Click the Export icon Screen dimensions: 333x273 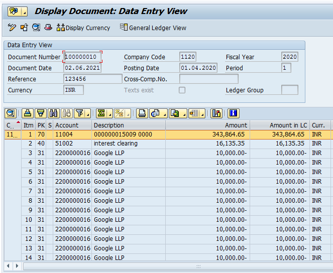pos(175,113)
